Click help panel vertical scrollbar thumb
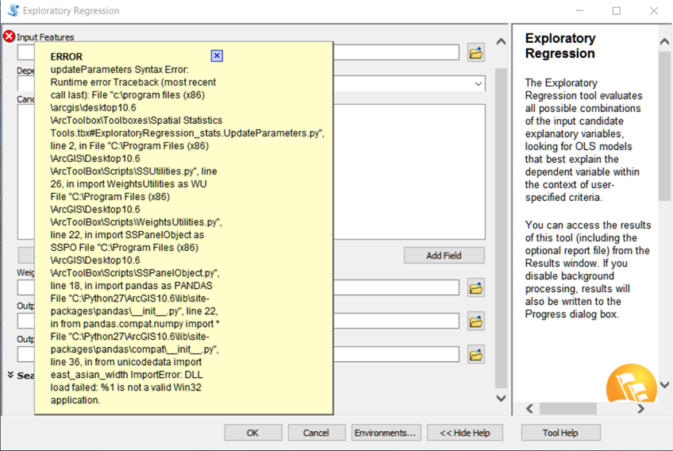 [x=664, y=125]
